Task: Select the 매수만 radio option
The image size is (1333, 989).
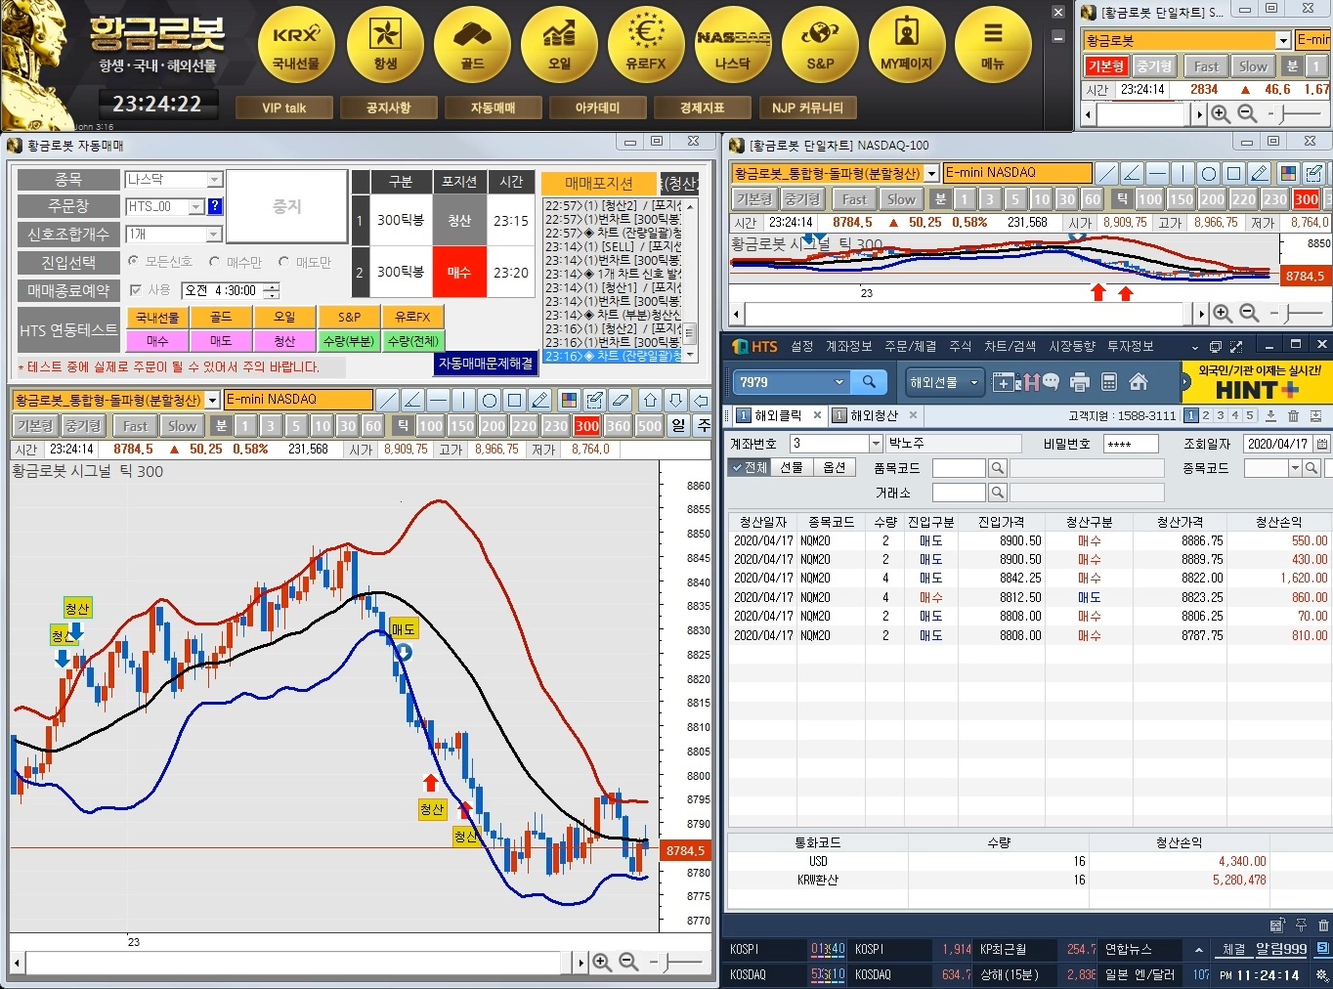Action: tap(215, 262)
